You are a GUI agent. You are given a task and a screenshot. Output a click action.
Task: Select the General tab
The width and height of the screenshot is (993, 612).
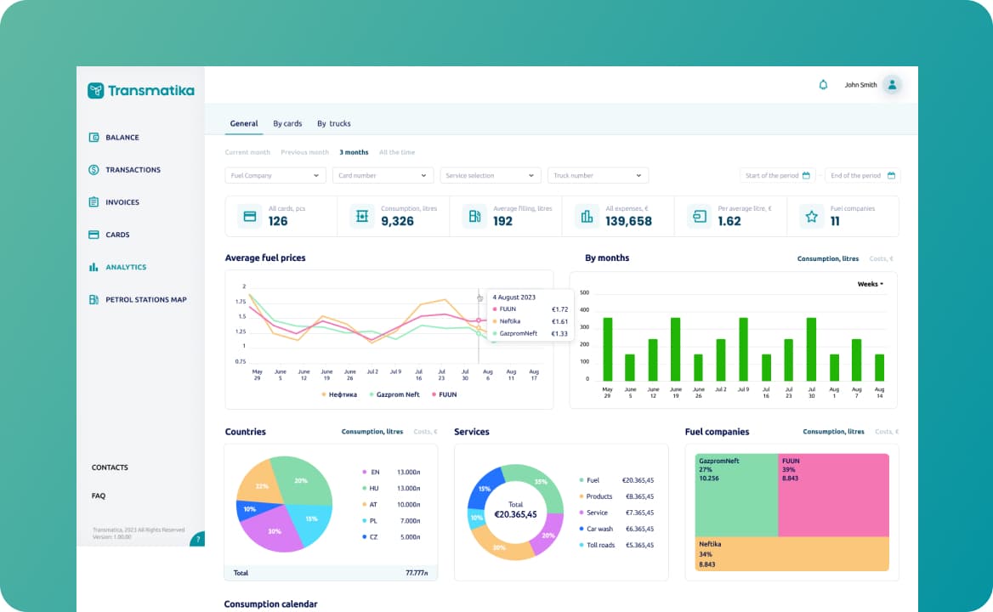pyautogui.click(x=244, y=123)
